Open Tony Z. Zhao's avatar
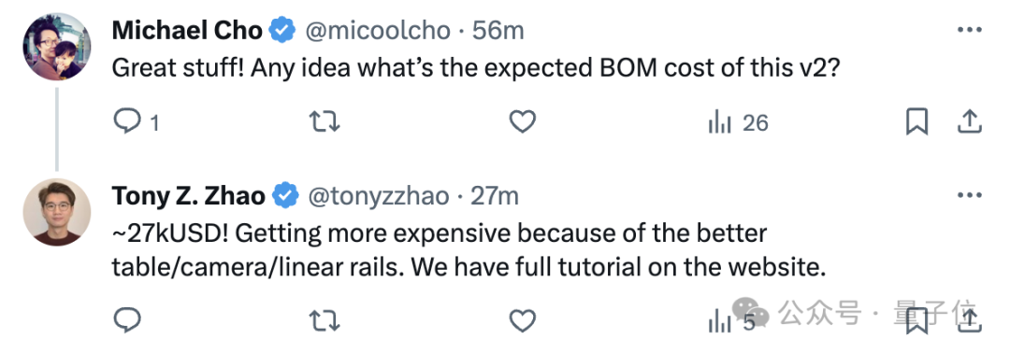The image size is (1010, 353). (57, 212)
